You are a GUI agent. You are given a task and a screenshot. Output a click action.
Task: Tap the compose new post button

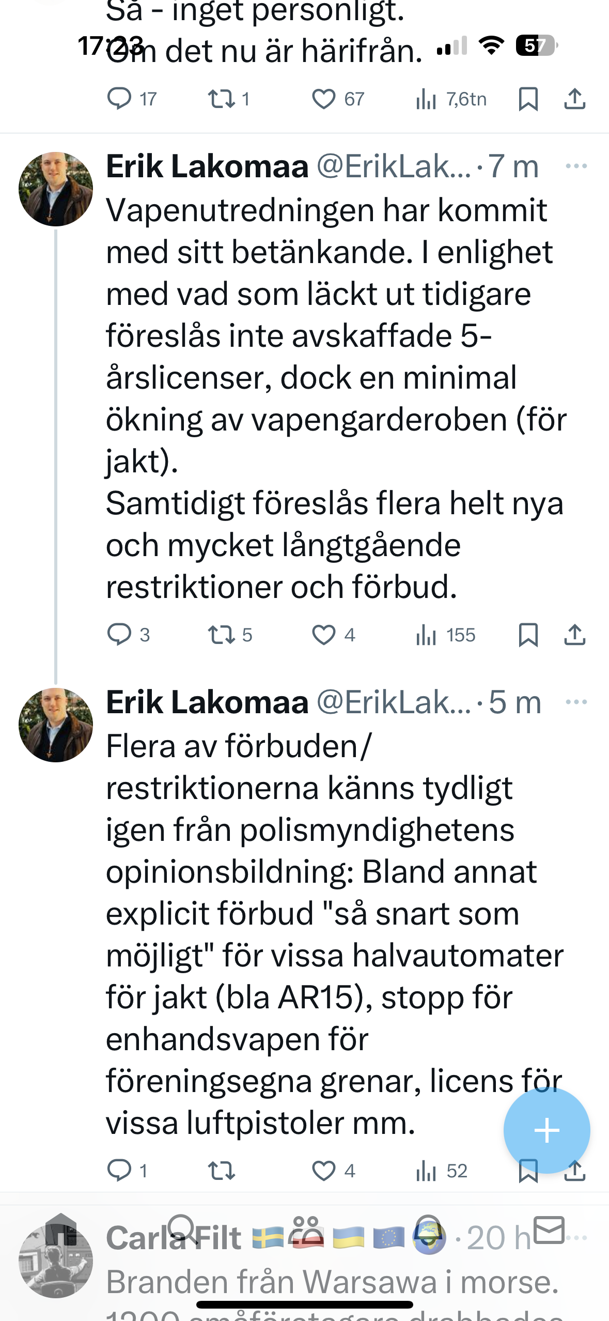coord(546,1131)
